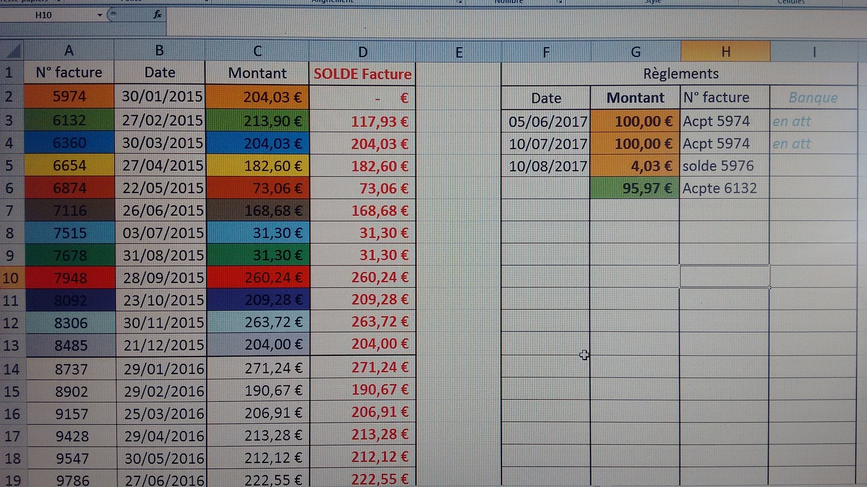
Task: Click the empty solde dash cell in row 2
Action: click(363, 98)
